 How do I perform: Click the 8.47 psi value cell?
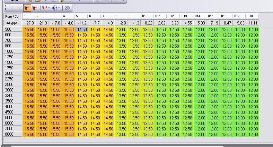(x=226, y=23)
